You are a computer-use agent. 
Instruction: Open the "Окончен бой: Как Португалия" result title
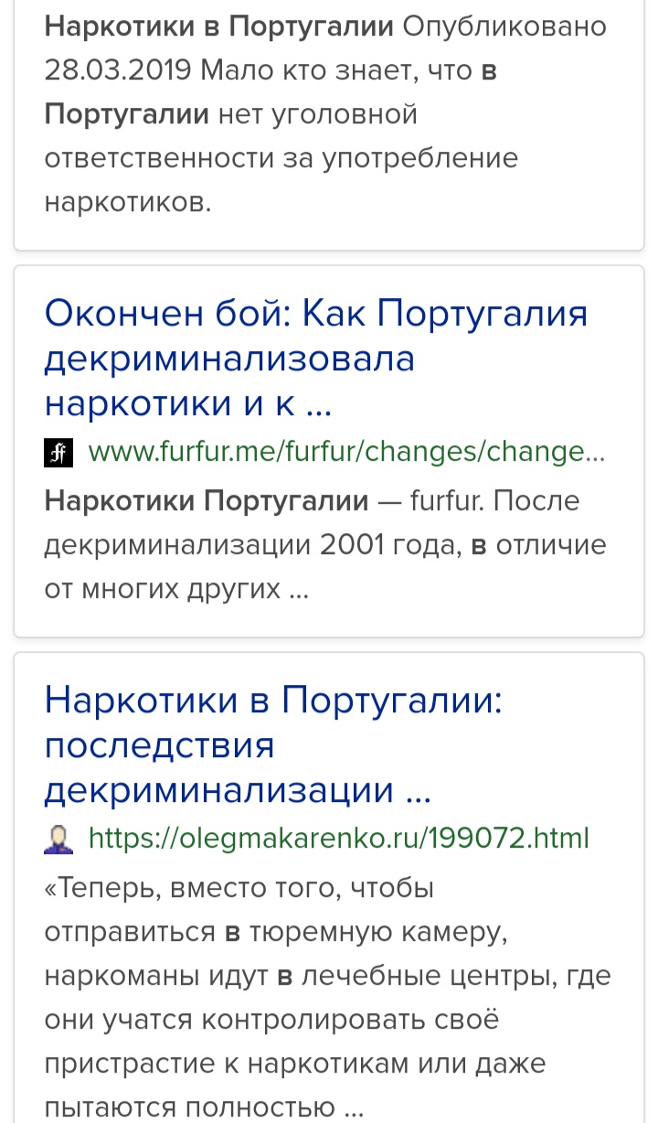(315, 316)
